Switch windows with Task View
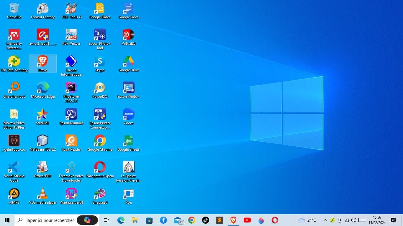403x226 pixels. tap(106, 220)
